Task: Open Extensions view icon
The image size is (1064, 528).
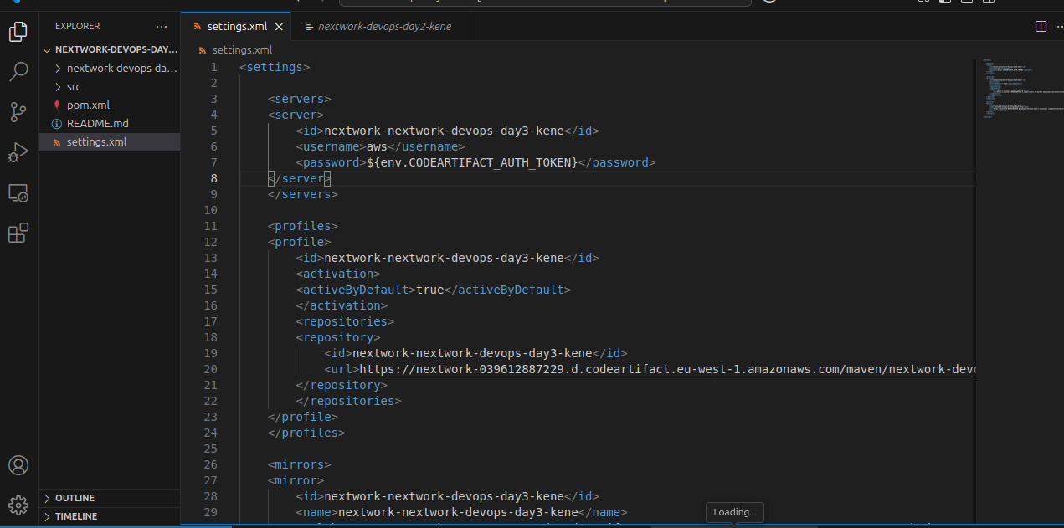Action: click(x=18, y=233)
